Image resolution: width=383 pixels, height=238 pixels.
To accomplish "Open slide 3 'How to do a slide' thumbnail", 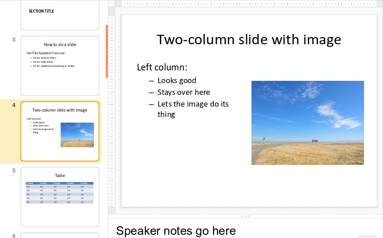I will [60, 66].
